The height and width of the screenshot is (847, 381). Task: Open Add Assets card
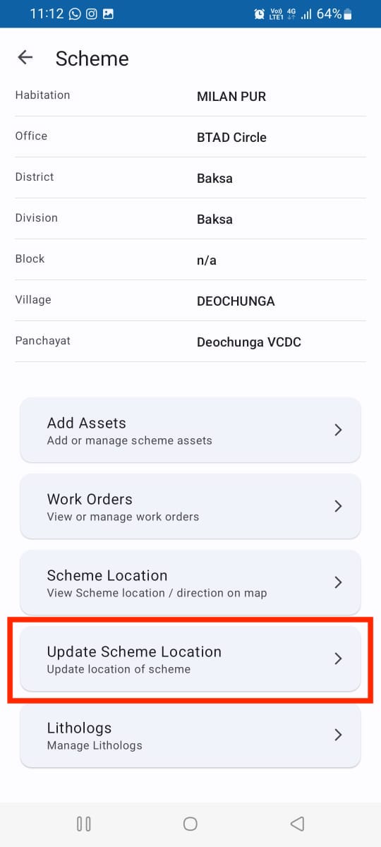(x=190, y=431)
